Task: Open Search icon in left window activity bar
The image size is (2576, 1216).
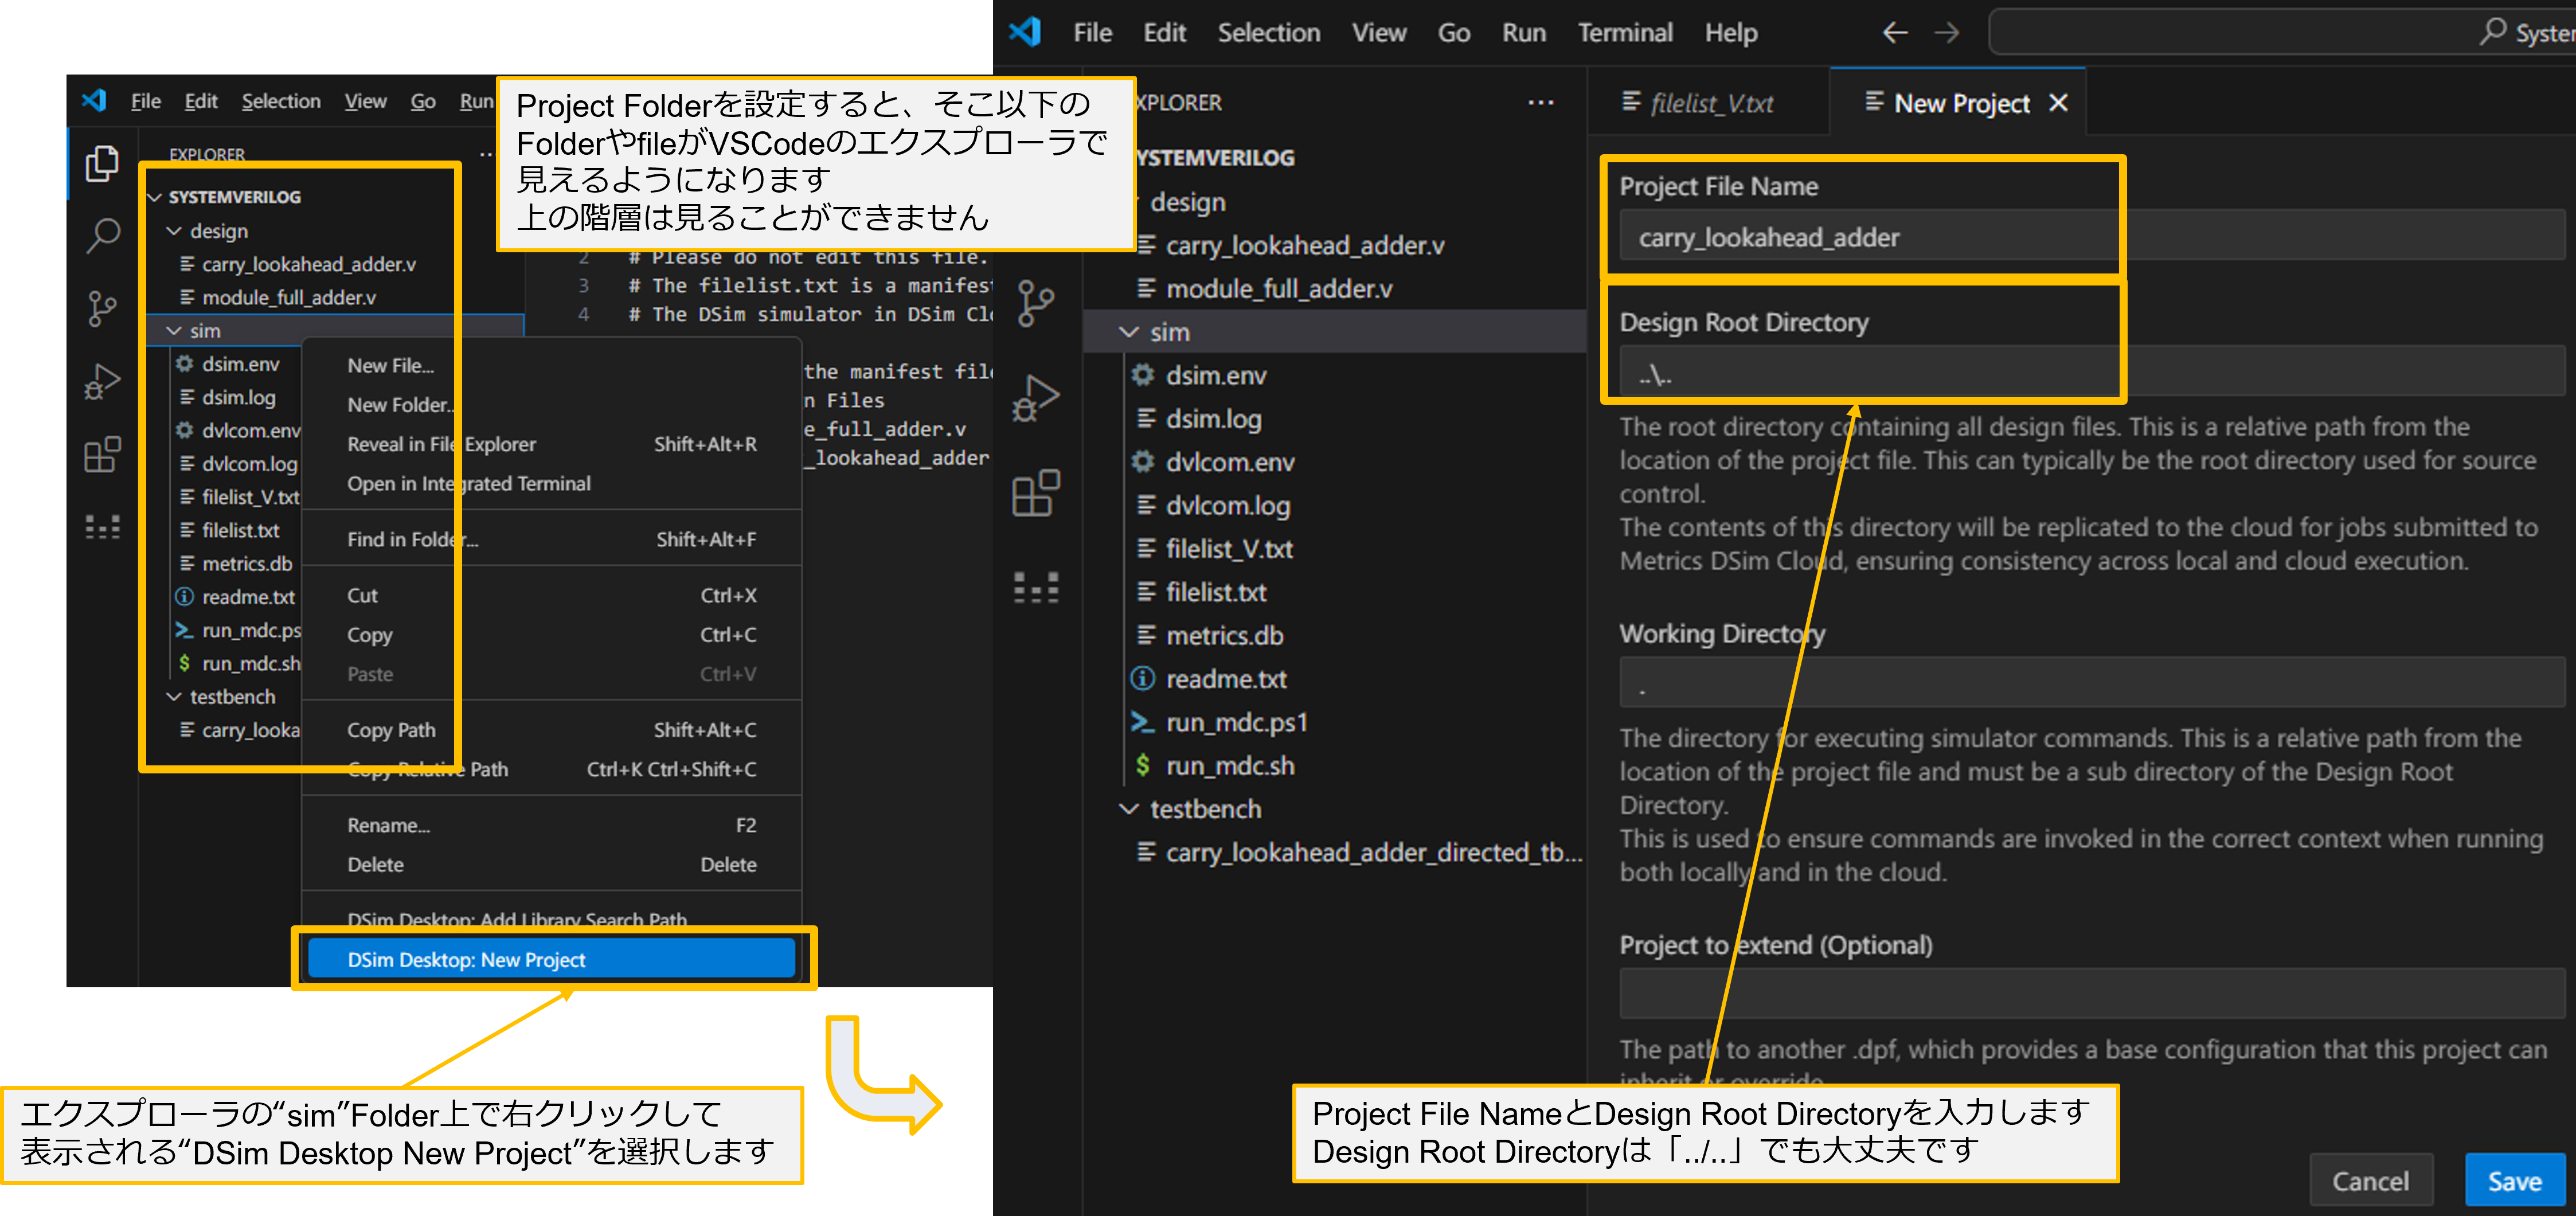Action: point(102,236)
